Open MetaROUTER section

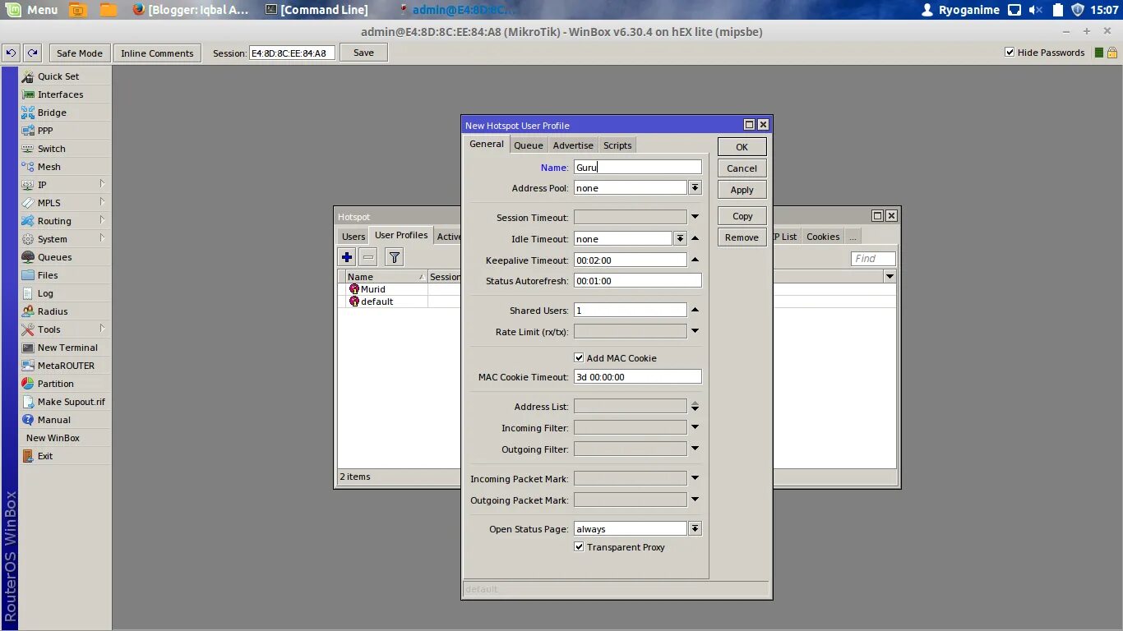tap(65, 366)
